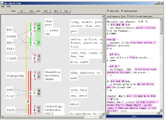Image resolution: width=167 pixels, height=121 pixels.
Task: Click highlighted phrase 'the end of the'
Action: (x=145, y=84)
